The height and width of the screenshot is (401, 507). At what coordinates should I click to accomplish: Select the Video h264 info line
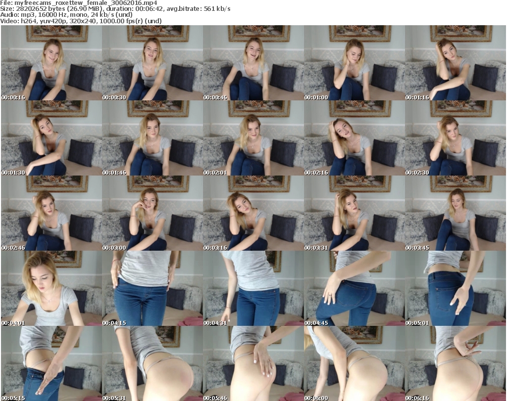coord(81,21)
